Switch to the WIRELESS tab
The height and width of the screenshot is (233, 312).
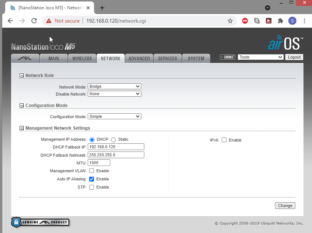click(82, 59)
